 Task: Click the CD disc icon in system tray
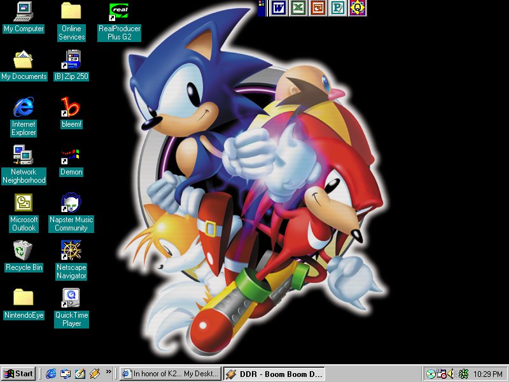[431, 374]
